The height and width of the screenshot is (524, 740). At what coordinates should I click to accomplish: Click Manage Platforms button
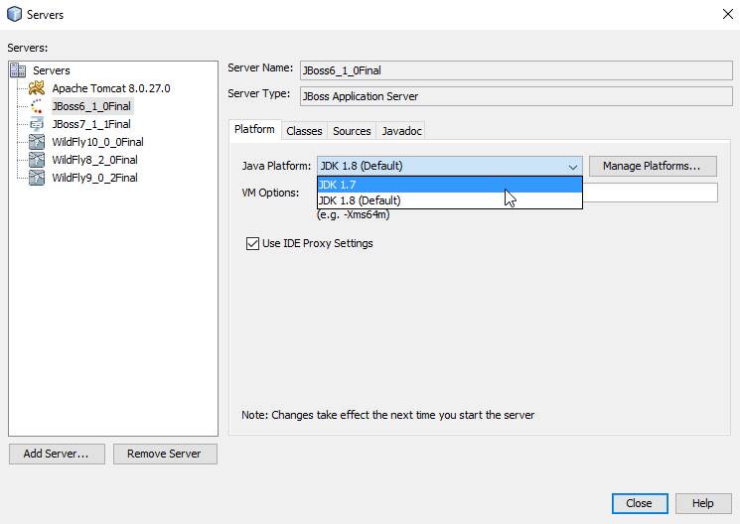[653, 166]
